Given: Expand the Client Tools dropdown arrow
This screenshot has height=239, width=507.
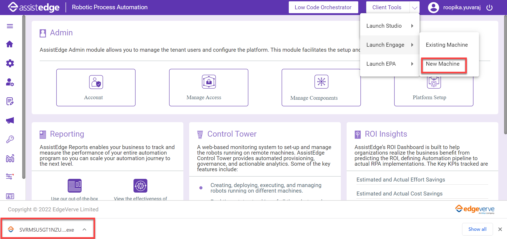Looking at the screenshot, I should click(415, 7).
